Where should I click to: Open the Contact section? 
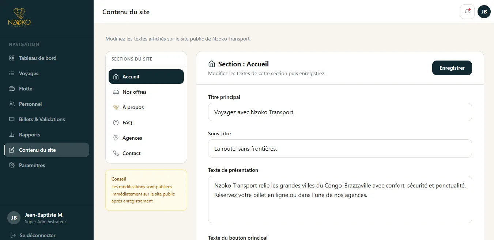click(146, 153)
